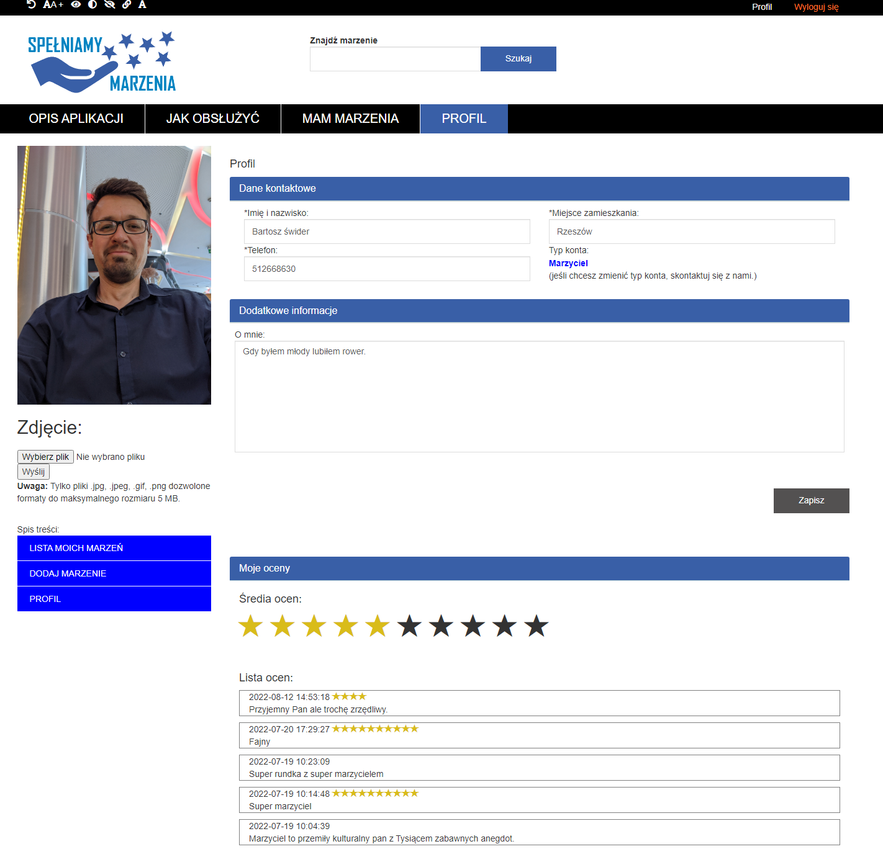The height and width of the screenshot is (862, 883).
Task: Click the Spełniamy Marzenia logo
Action: [x=102, y=62]
